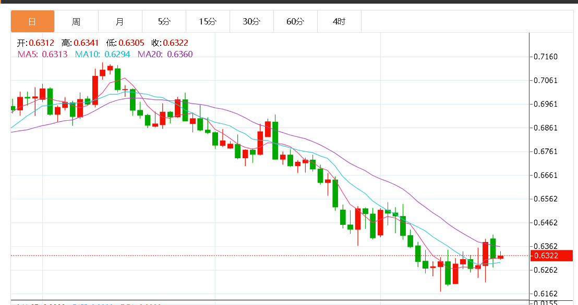Open the 4时 timeframe tab
578x305 pixels.
[x=339, y=21]
